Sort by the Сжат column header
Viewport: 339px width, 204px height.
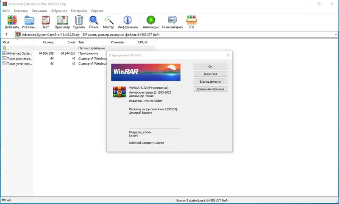tap(66, 42)
